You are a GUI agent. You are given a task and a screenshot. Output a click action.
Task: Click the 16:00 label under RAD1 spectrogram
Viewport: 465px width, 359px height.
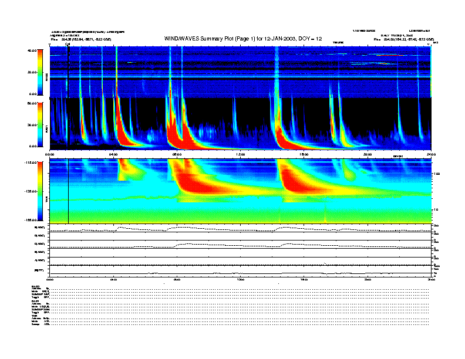point(304,154)
